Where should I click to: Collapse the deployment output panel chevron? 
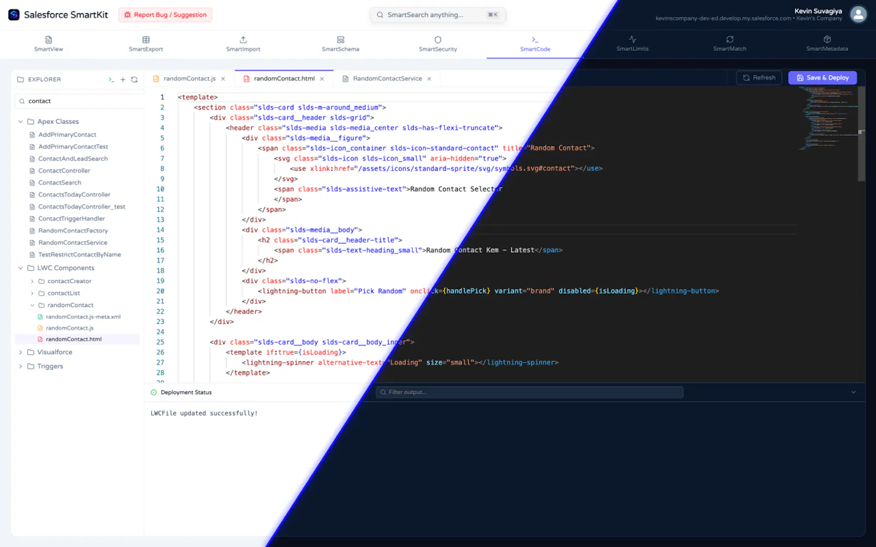[x=853, y=392]
